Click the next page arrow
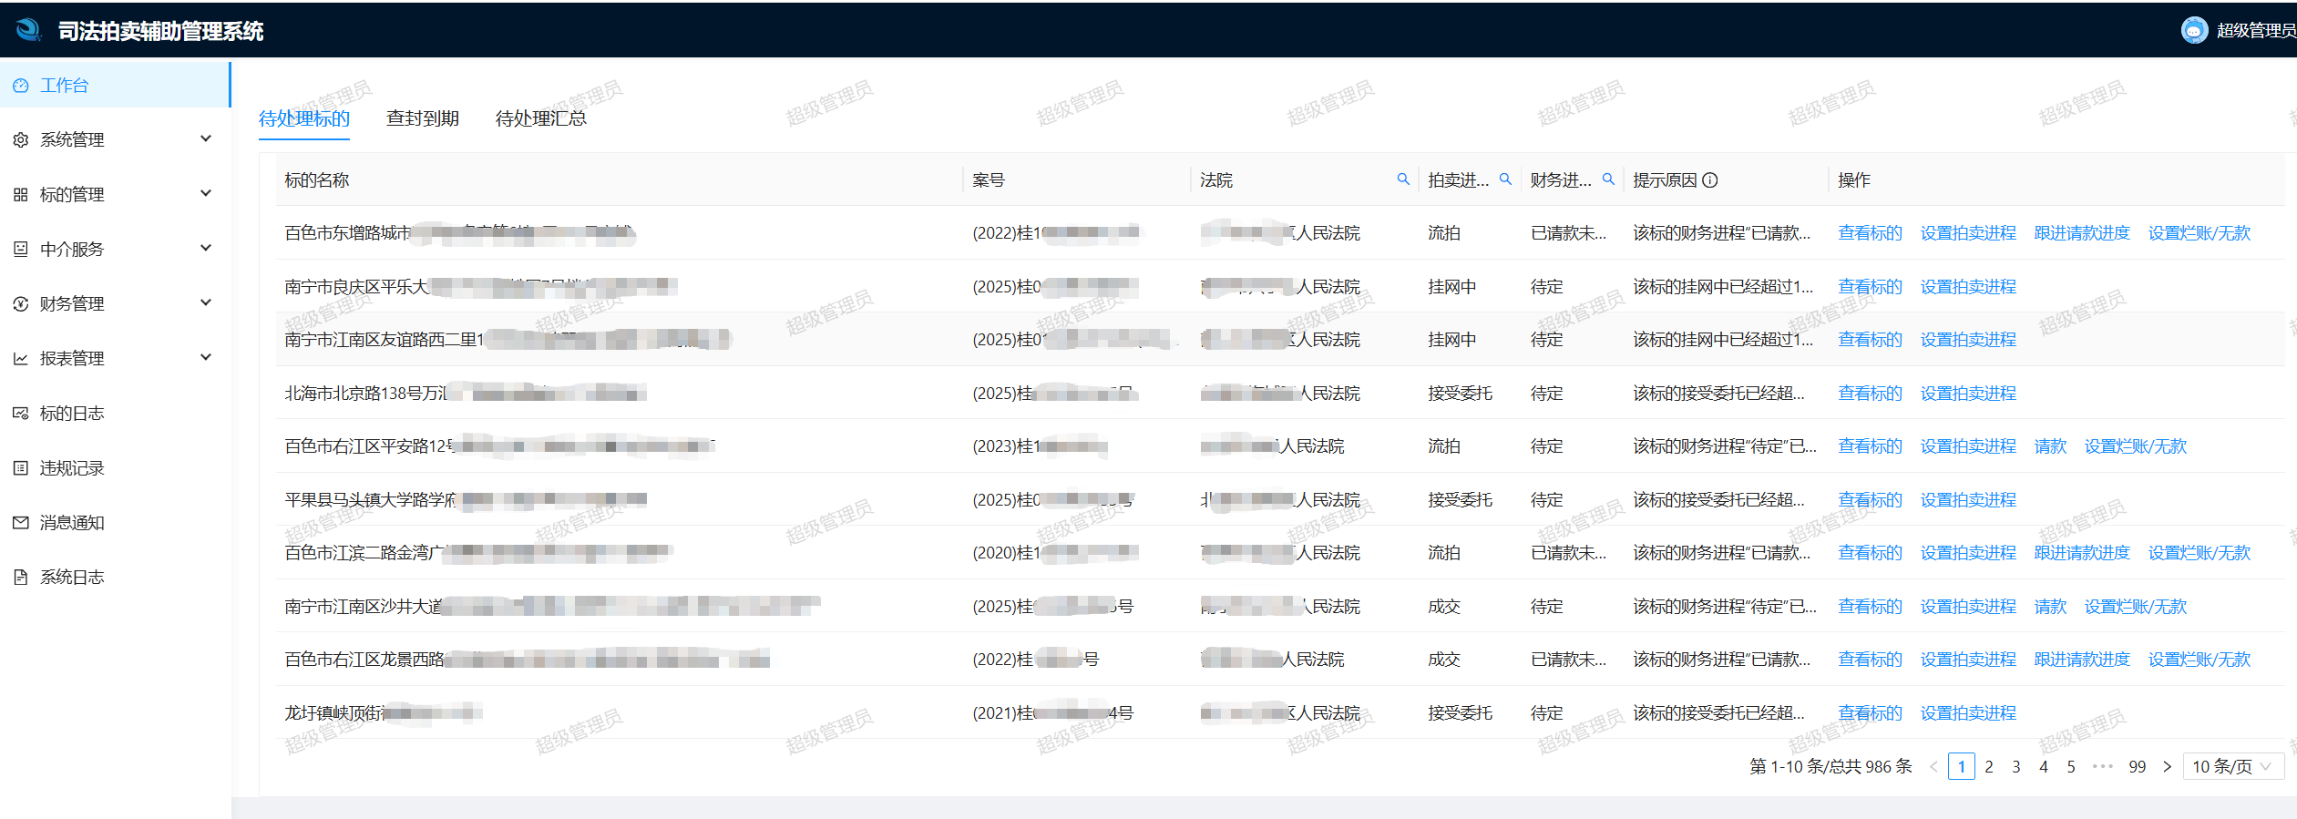The height and width of the screenshot is (819, 2297). click(2167, 767)
